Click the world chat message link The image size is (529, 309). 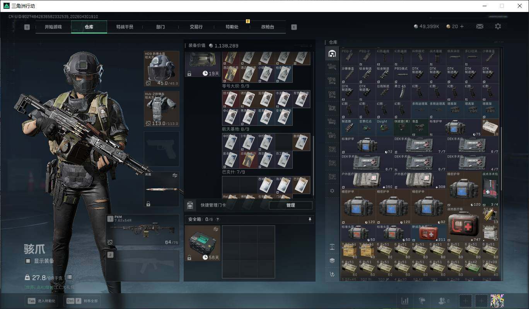(x=49, y=287)
